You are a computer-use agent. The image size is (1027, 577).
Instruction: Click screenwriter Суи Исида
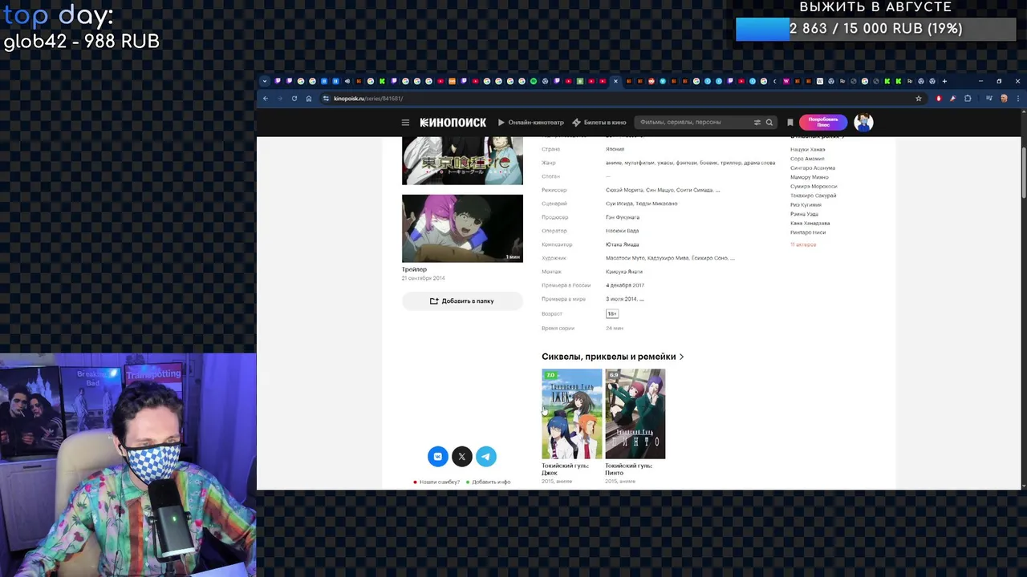(x=619, y=204)
